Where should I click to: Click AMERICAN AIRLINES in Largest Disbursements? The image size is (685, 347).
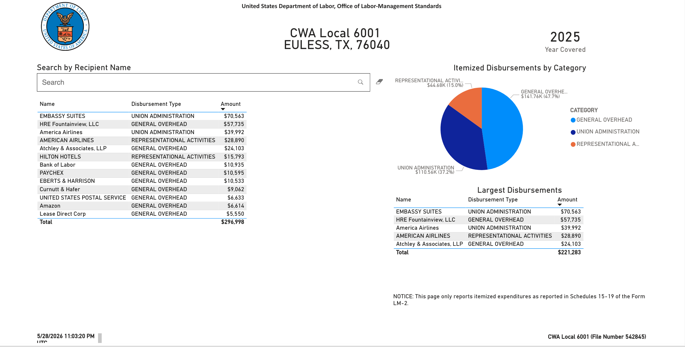tap(423, 236)
